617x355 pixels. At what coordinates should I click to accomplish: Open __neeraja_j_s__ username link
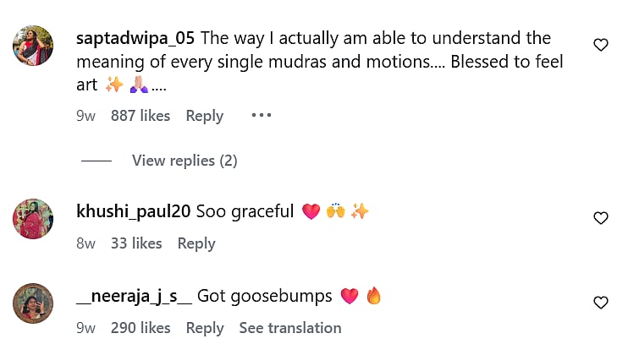point(135,296)
